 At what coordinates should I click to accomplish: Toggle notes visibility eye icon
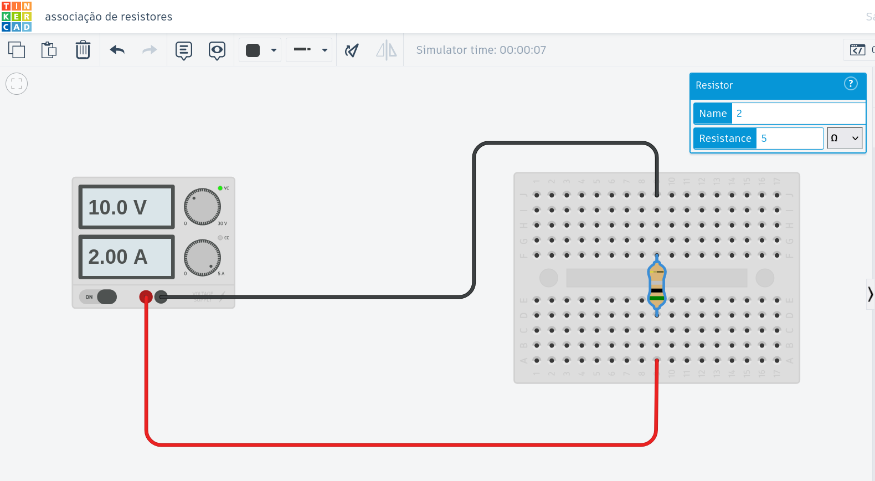pos(217,50)
